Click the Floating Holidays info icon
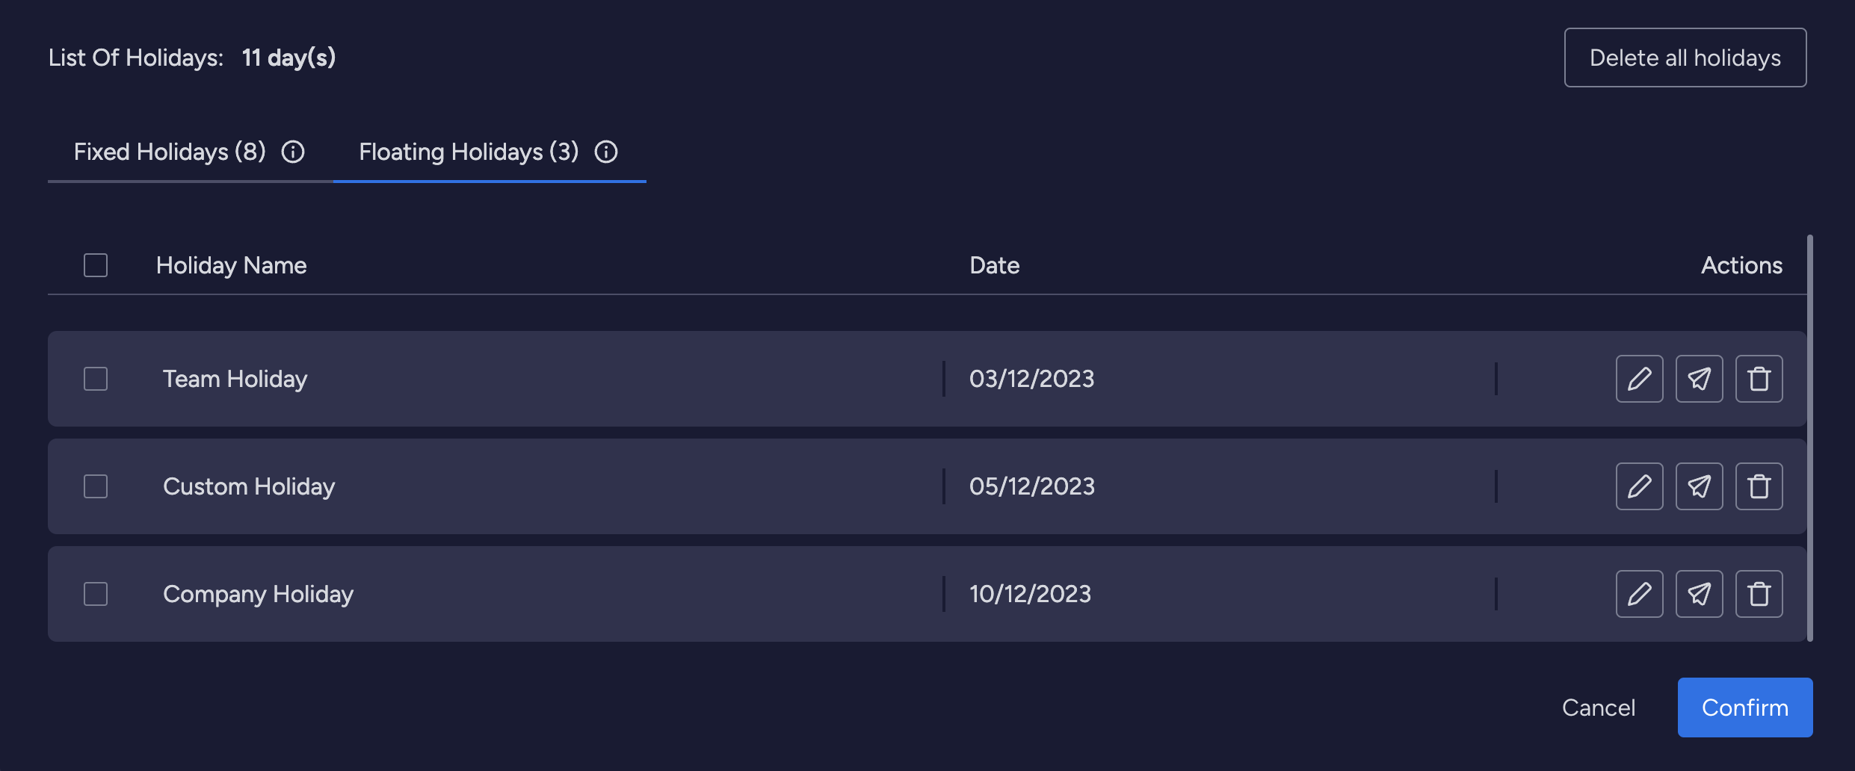The image size is (1855, 771). 606,152
